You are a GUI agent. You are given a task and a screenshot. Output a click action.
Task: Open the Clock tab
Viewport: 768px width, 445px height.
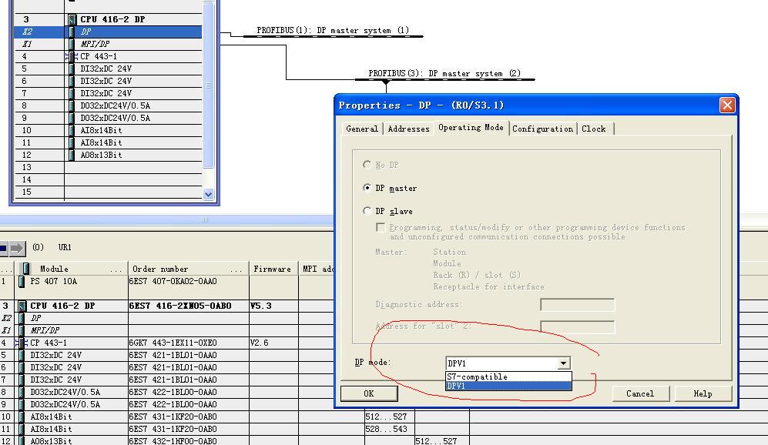(594, 129)
